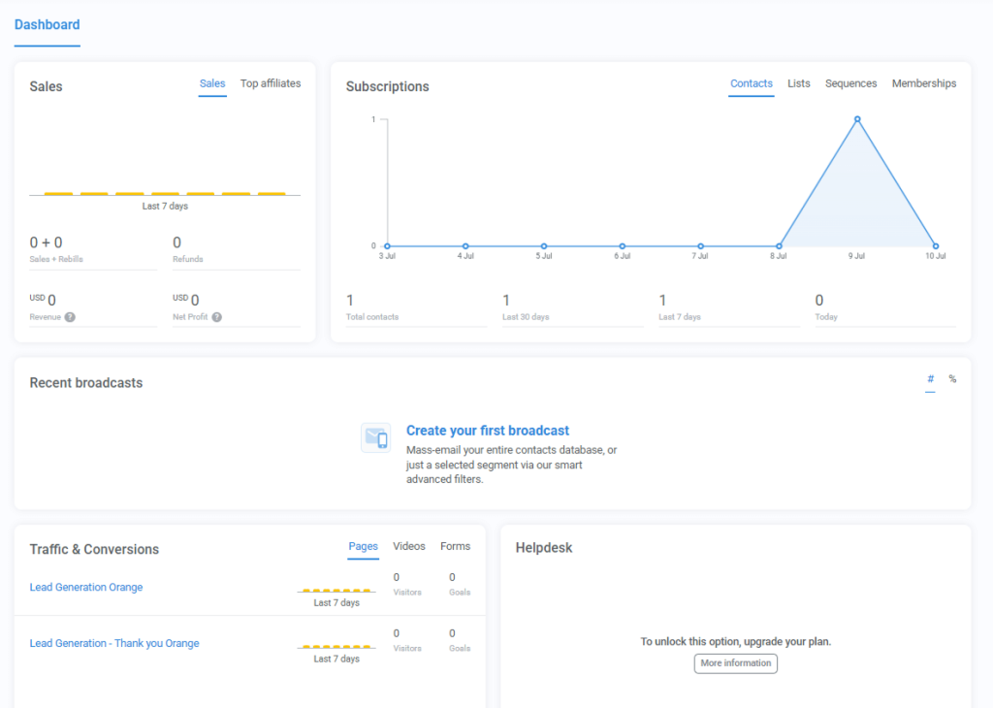Open the Forms tab in Traffic & Conversions
Image resolution: width=993 pixels, height=708 pixels.
[455, 546]
